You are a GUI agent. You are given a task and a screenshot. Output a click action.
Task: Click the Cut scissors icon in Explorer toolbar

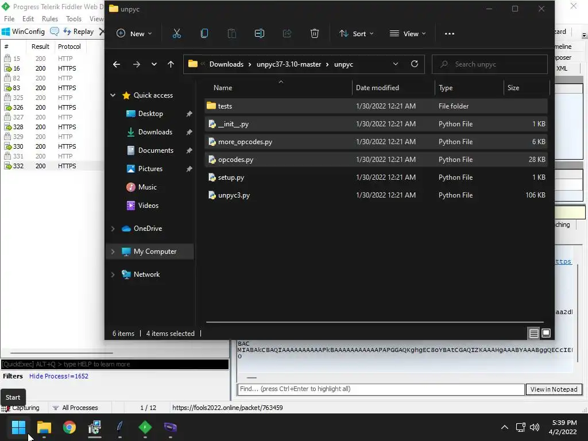[x=177, y=34]
